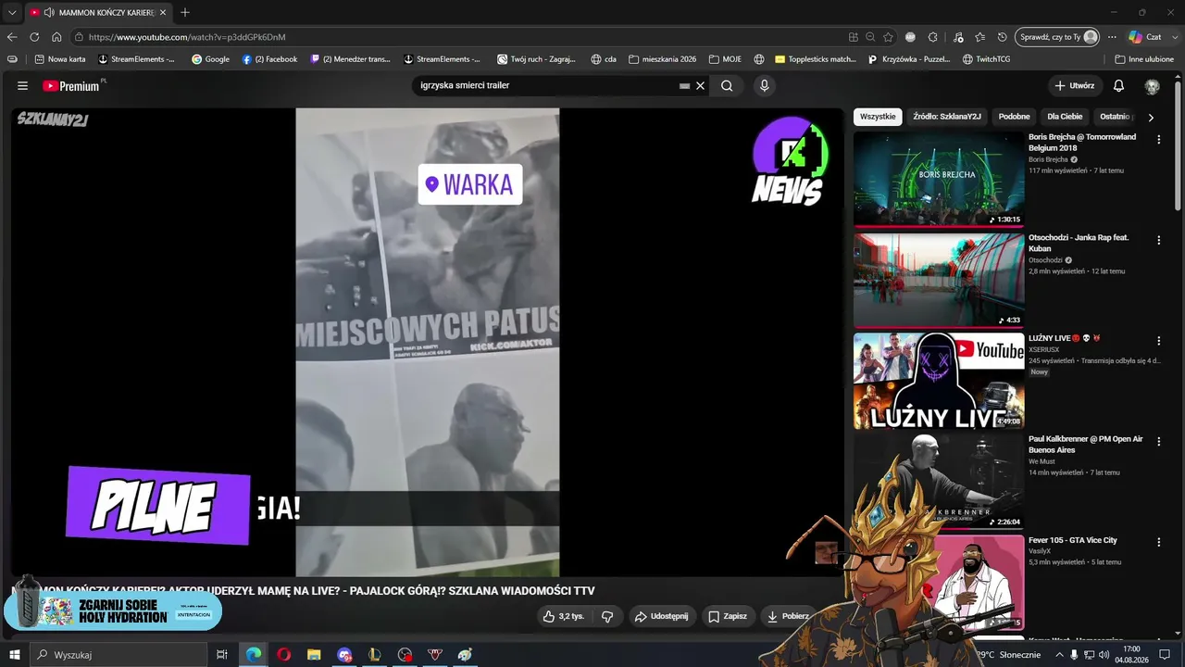Open browser media control icon
Image resolution: width=1185 pixels, height=667 pixels.
pos(957,37)
